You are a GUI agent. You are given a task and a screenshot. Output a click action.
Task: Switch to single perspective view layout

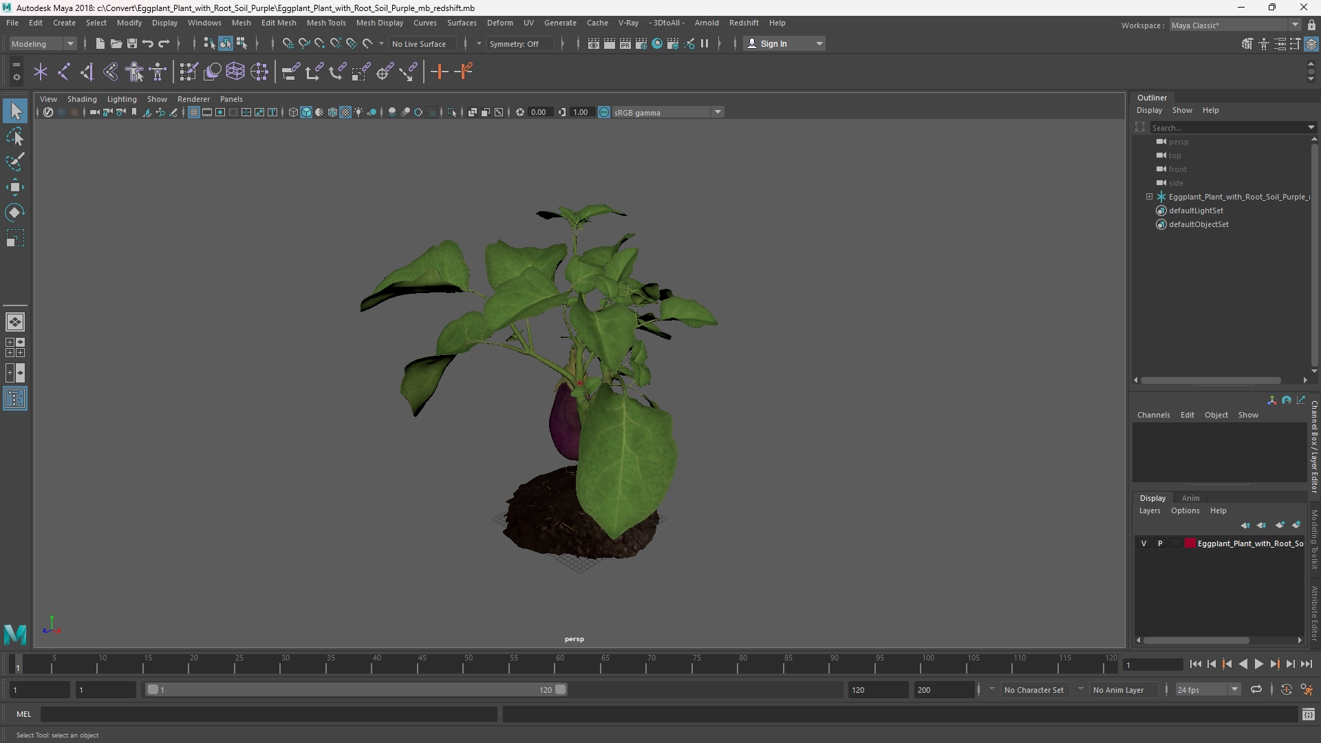click(x=15, y=322)
